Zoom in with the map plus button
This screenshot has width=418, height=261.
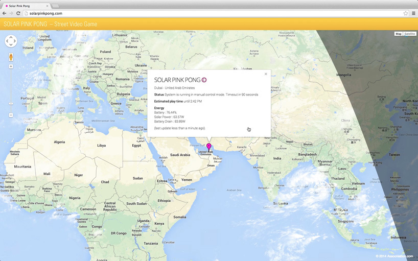11,66
